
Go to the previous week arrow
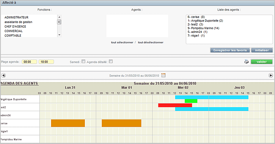4,75
